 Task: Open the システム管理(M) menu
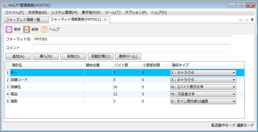(x=64, y=13)
